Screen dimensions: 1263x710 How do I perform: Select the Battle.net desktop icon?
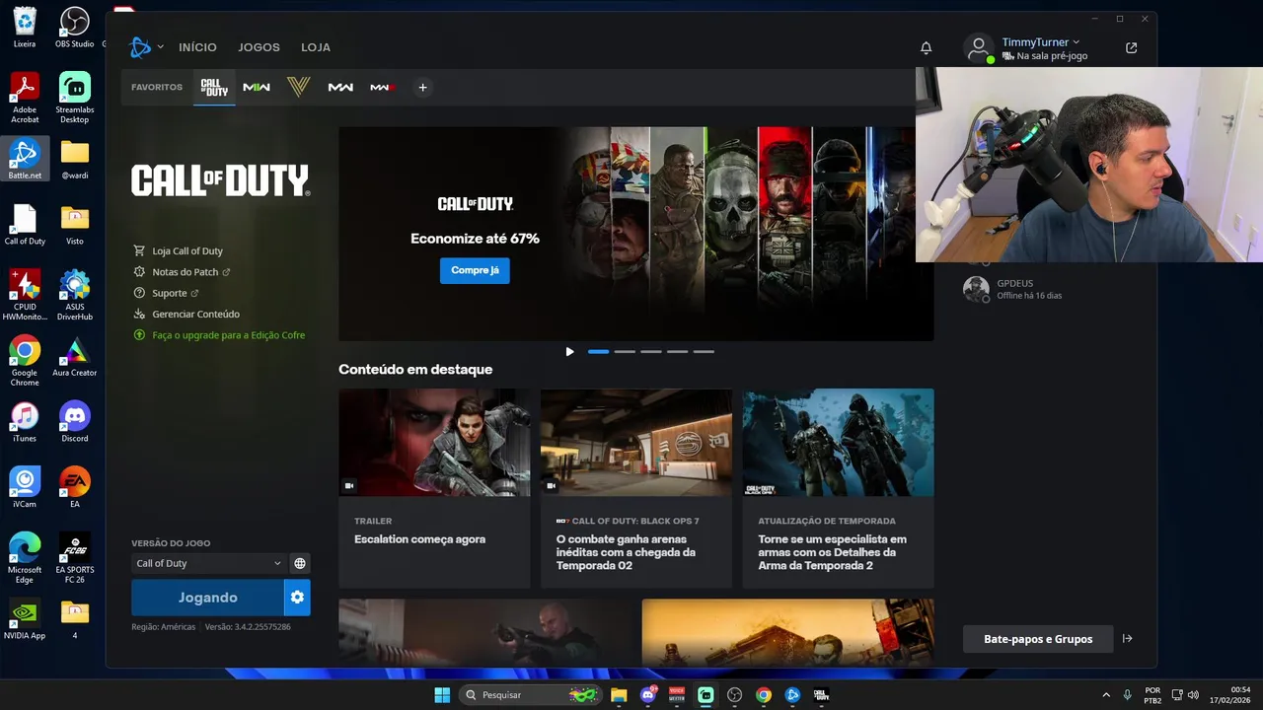click(x=25, y=159)
